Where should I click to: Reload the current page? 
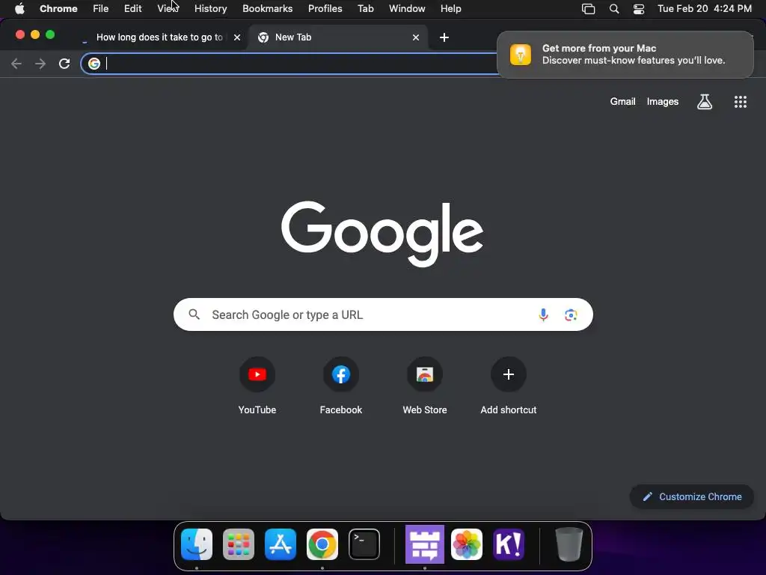tap(64, 64)
